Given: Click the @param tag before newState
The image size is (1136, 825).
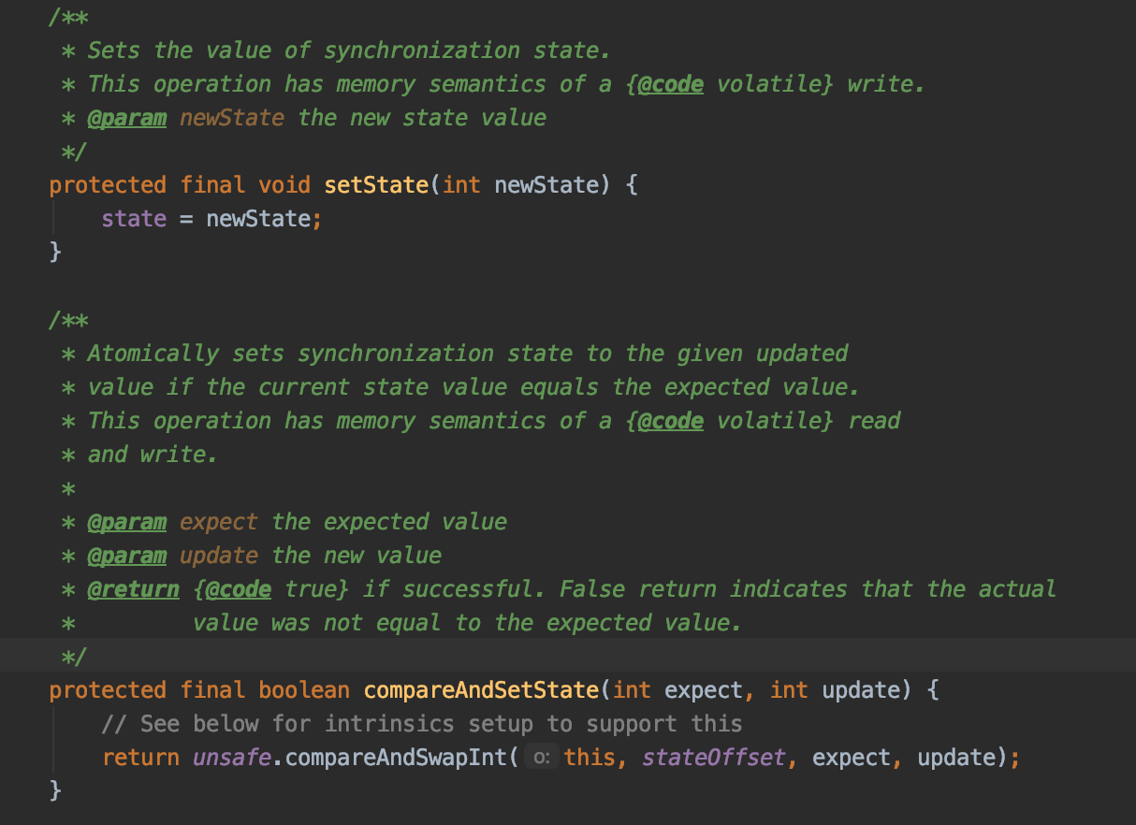Looking at the screenshot, I should coord(127,118).
